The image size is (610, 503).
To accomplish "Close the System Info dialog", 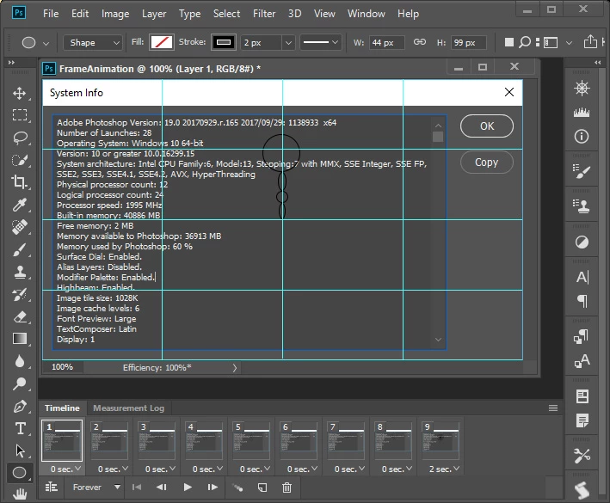I will click(x=509, y=92).
